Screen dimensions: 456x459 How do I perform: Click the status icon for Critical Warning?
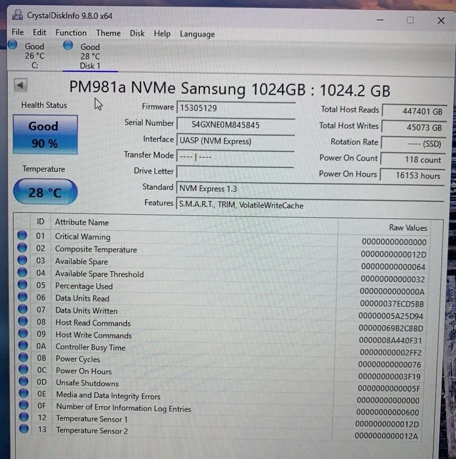point(22,235)
